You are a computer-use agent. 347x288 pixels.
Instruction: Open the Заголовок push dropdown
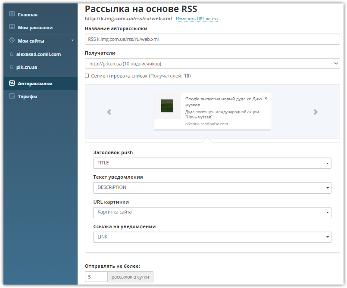212,163
